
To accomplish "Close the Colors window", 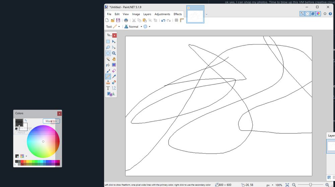I will pyautogui.click(x=59, y=113).
